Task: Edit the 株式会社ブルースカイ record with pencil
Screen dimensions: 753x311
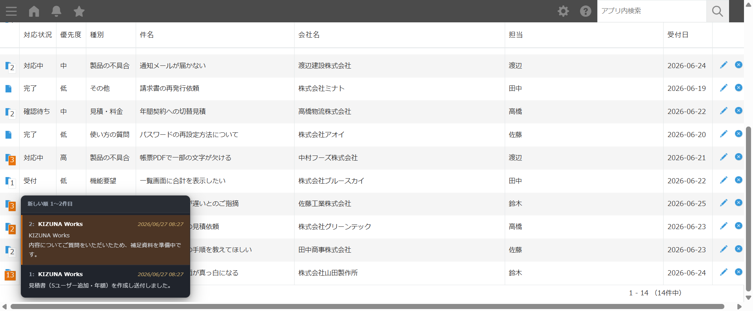Action: [x=724, y=180]
